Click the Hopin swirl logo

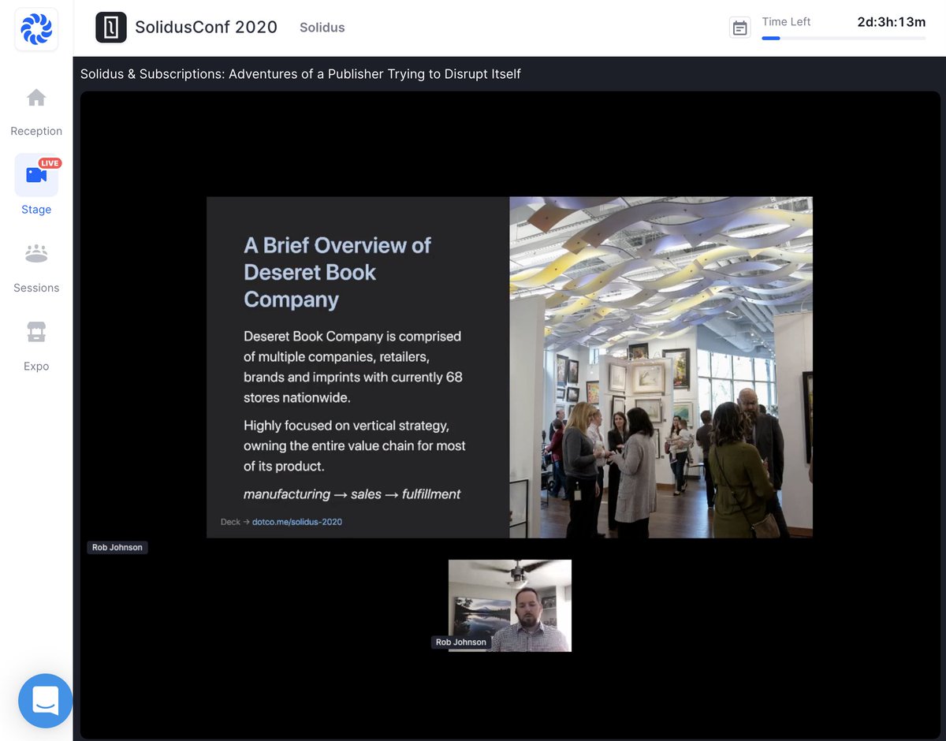pyautogui.click(x=36, y=29)
